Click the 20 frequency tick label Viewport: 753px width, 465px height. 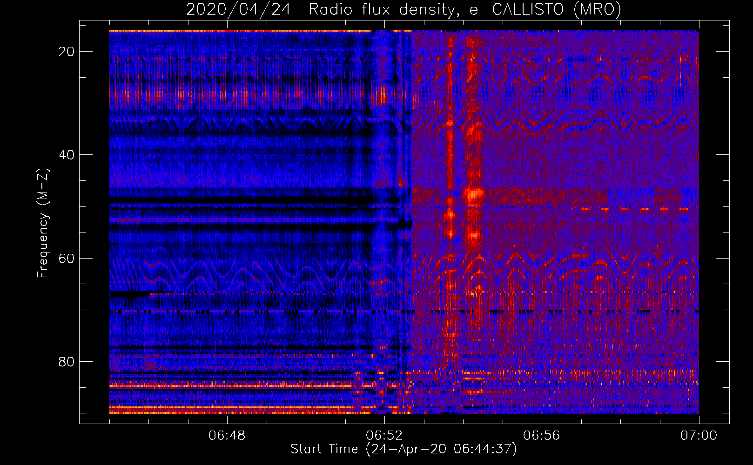coord(67,52)
